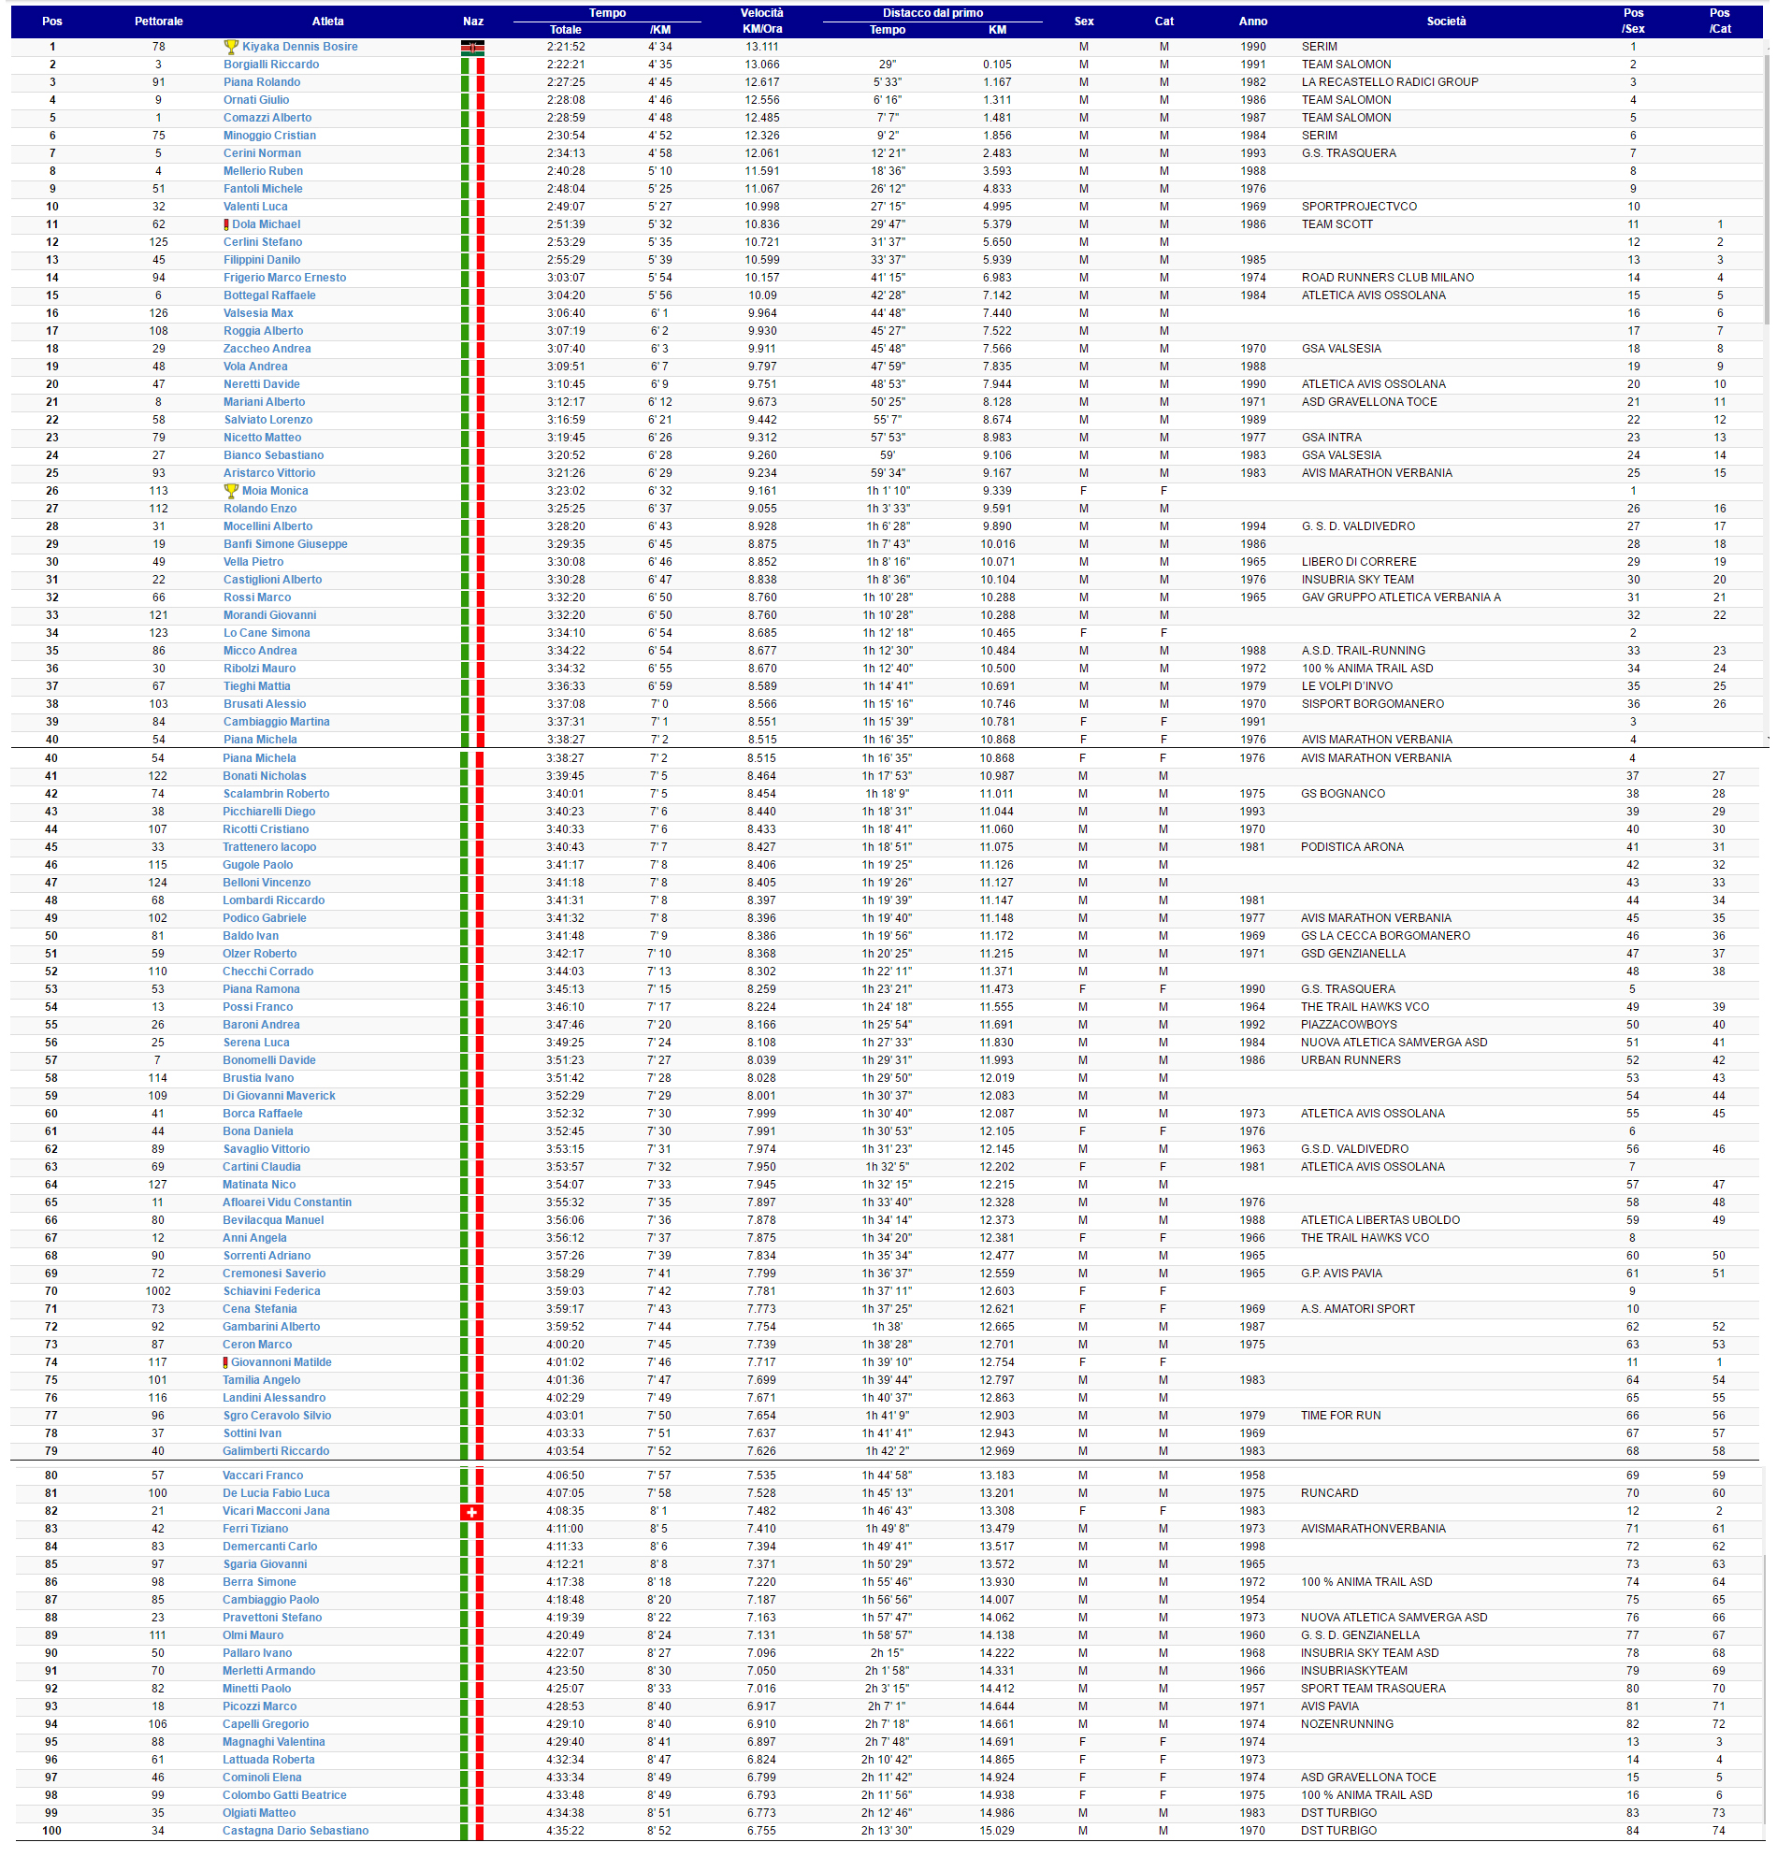
Task: Open athlete link Piana Rolando
Action: 264,82
